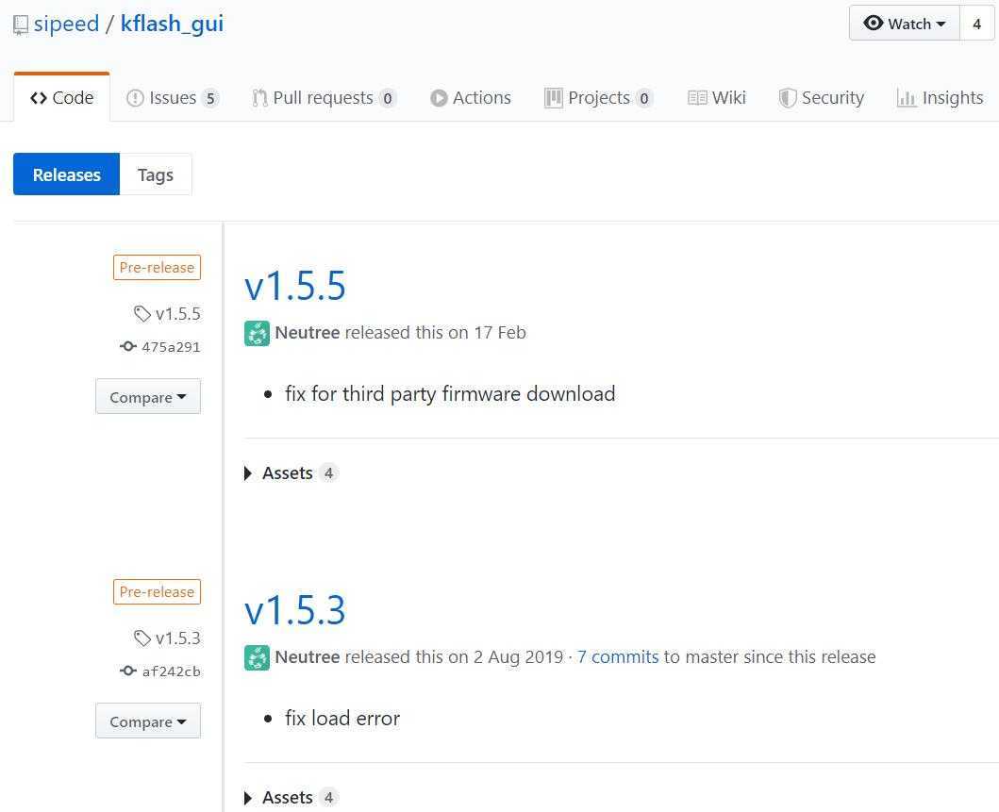999x812 pixels.
Task: Click the v1.5.3 Assets count badge
Action: (x=328, y=797)
